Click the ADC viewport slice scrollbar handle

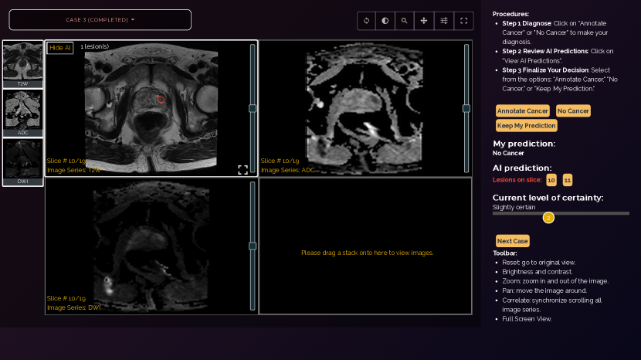click(x=466, y=109)
